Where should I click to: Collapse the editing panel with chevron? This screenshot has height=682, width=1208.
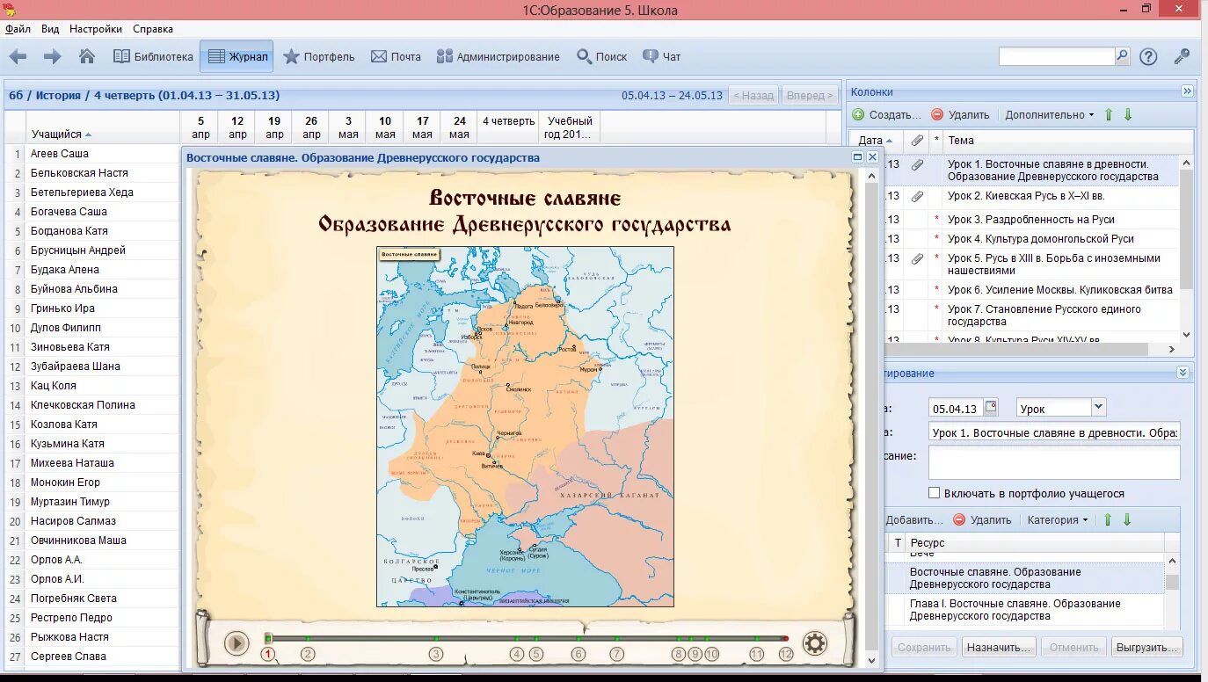[1183, 373]
